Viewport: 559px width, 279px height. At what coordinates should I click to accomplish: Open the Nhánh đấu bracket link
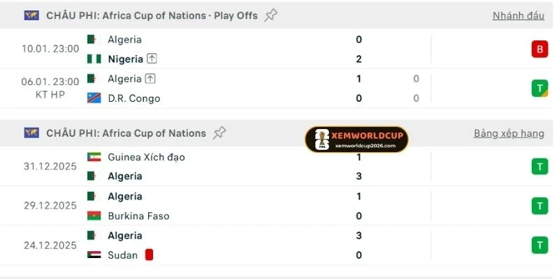tap(518, 15)
